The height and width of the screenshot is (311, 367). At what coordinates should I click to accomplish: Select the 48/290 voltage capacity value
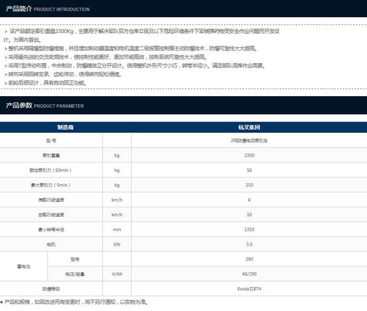[x=249, y=274]
